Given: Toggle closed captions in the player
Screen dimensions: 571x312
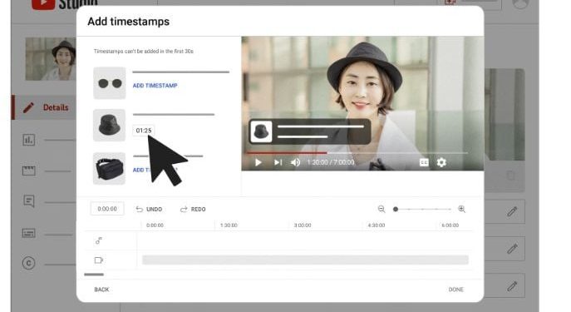Looking at the screenshot, I should pos(424,162).
